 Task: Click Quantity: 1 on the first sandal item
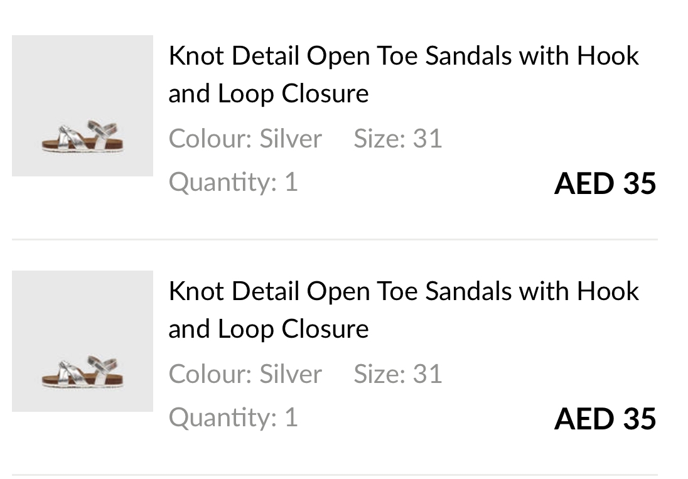click(x=233, y=182)
